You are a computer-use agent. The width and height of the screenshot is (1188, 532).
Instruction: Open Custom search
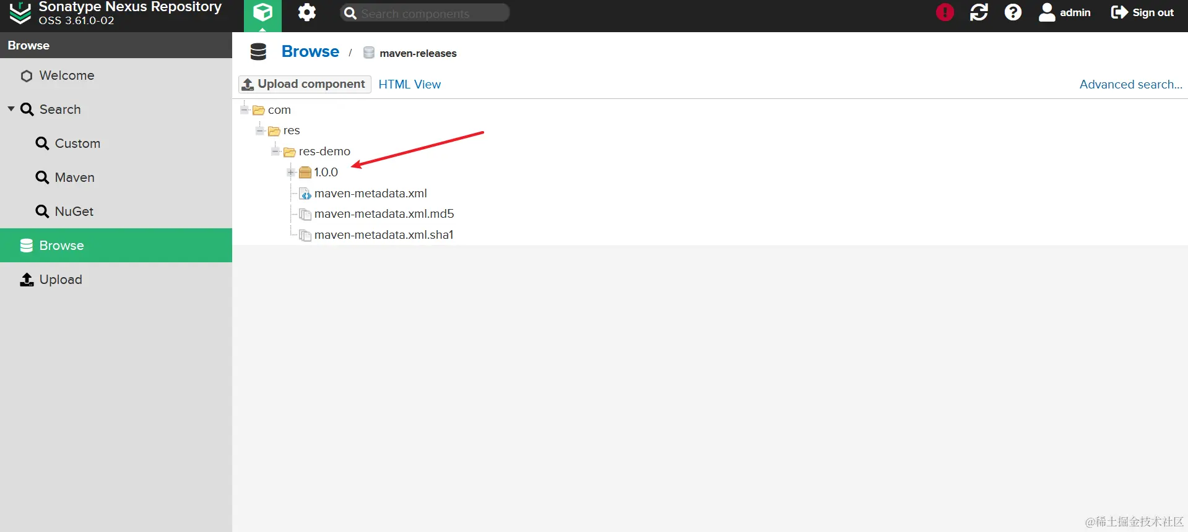pyautogui.click(x=116, y=144)
